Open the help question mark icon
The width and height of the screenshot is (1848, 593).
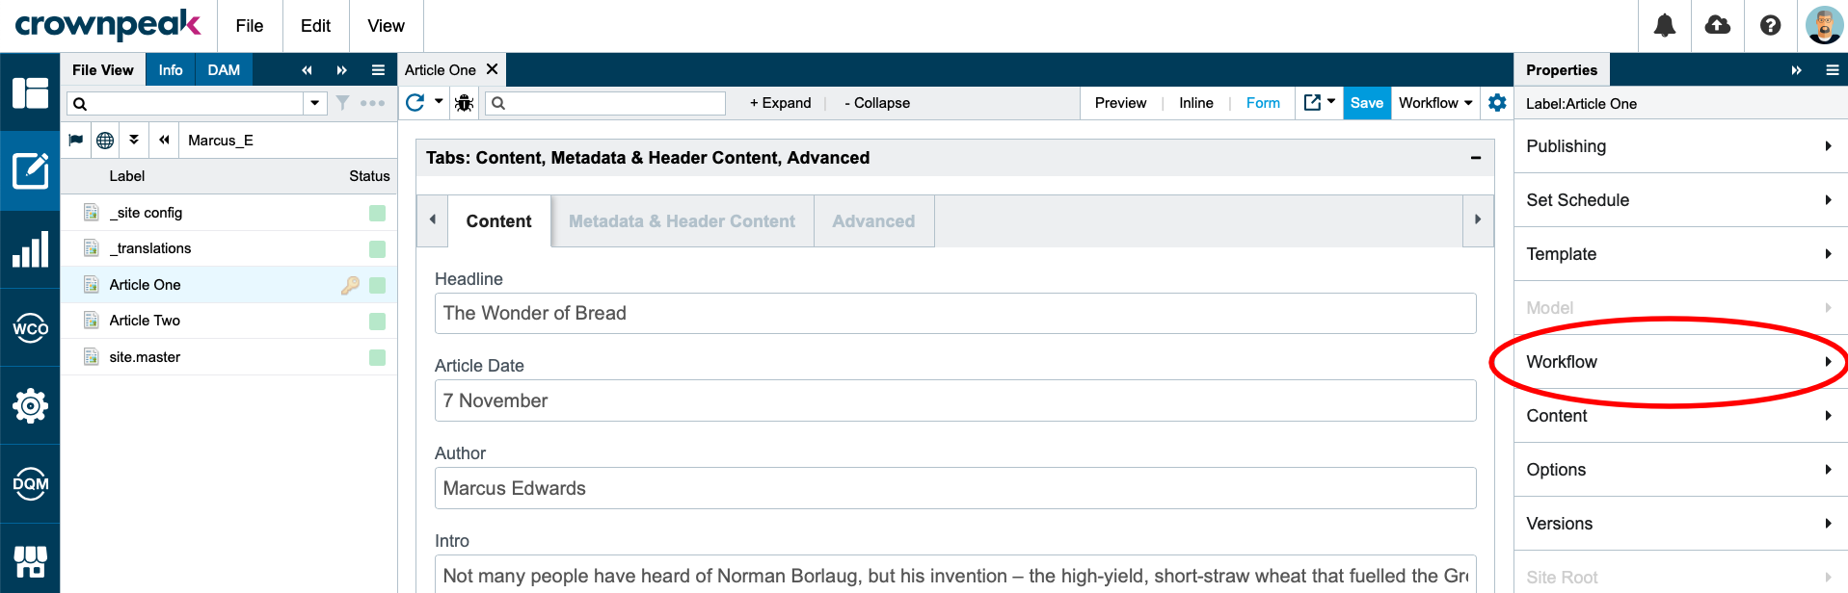(1770, 26)
